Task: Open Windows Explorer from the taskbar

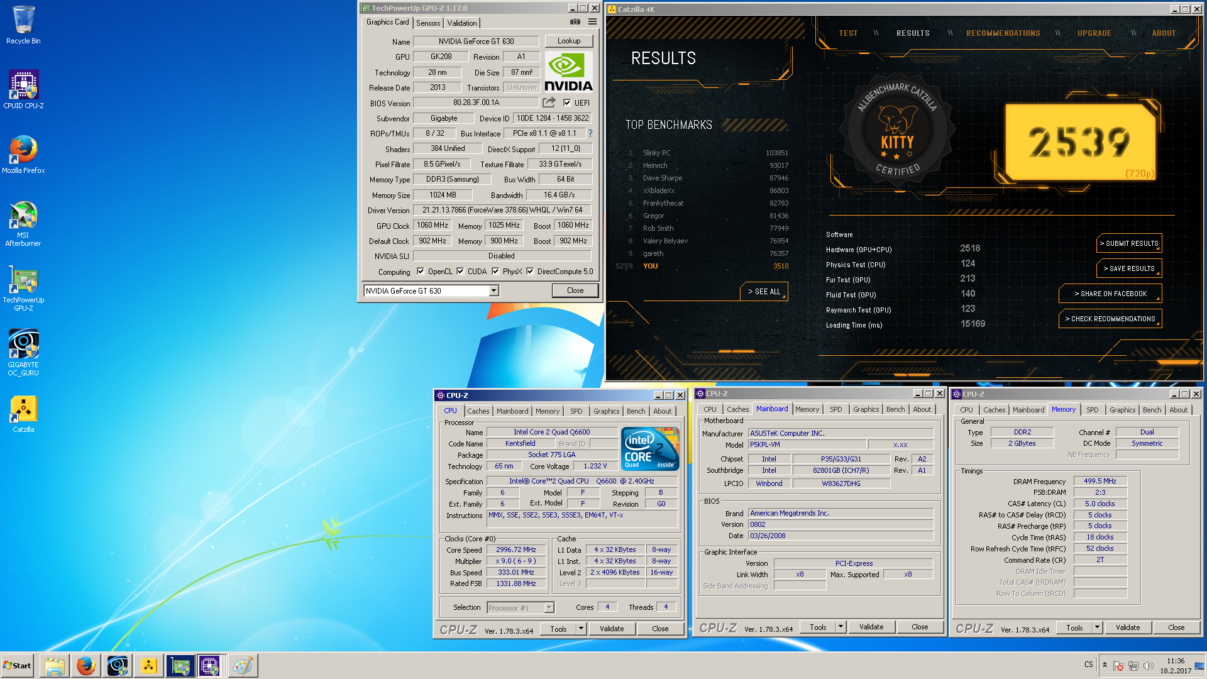Action: [55, 666]
